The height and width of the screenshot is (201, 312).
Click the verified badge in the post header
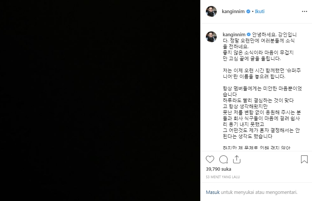click(248, 12)
